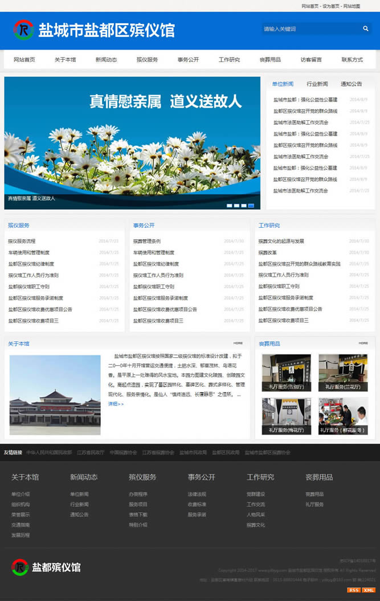Open 关于本馆 in the main navigation bar

point(65,59)
